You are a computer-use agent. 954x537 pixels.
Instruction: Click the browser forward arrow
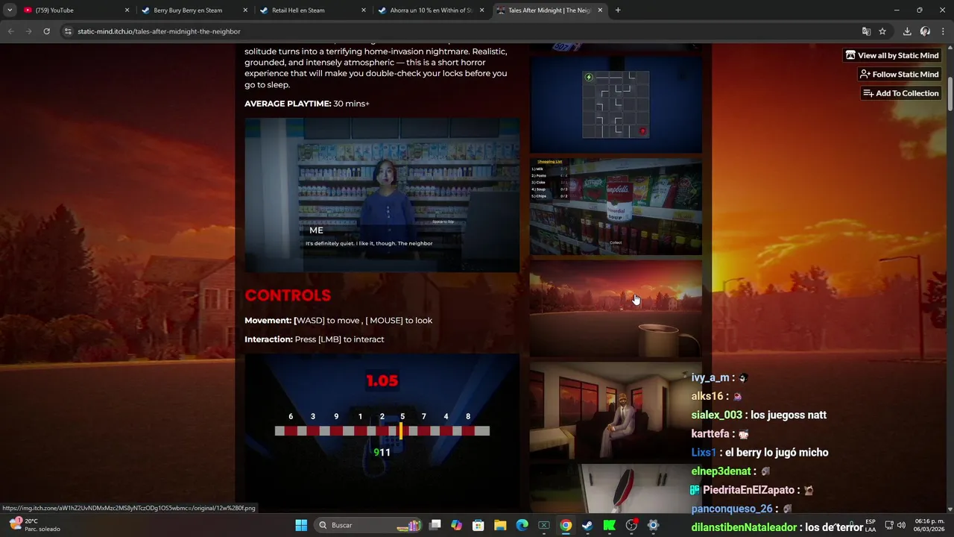click(x=28, y=31)
